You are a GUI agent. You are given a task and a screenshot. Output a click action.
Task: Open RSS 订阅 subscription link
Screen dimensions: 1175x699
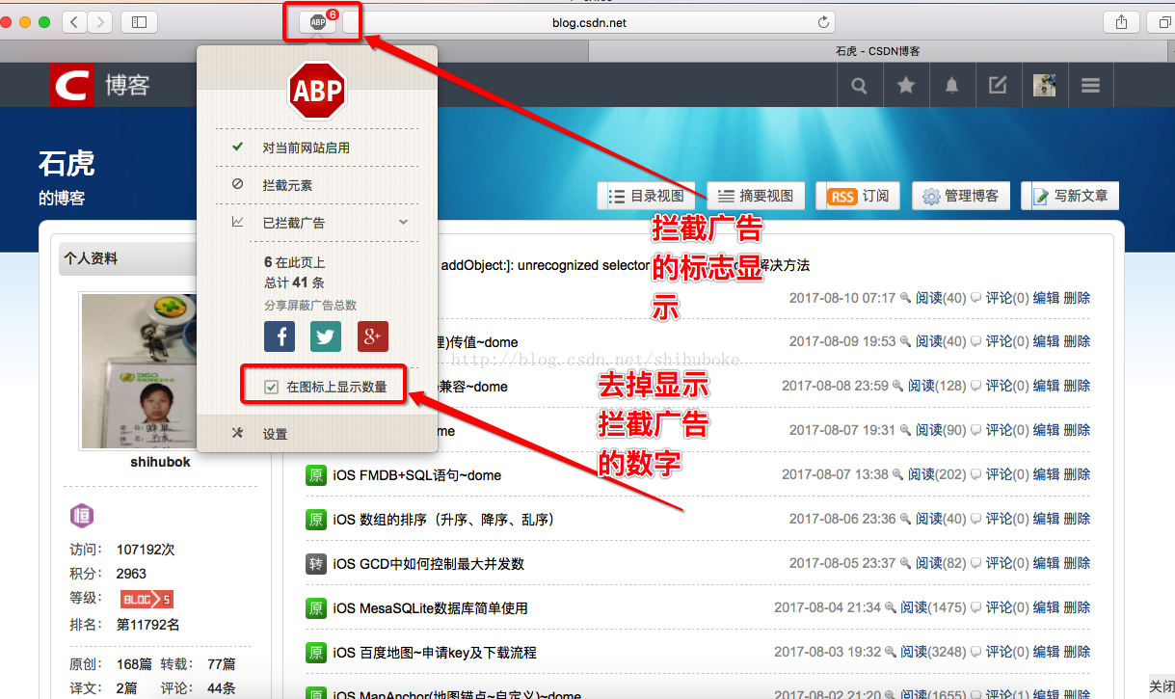pos(858,195)
